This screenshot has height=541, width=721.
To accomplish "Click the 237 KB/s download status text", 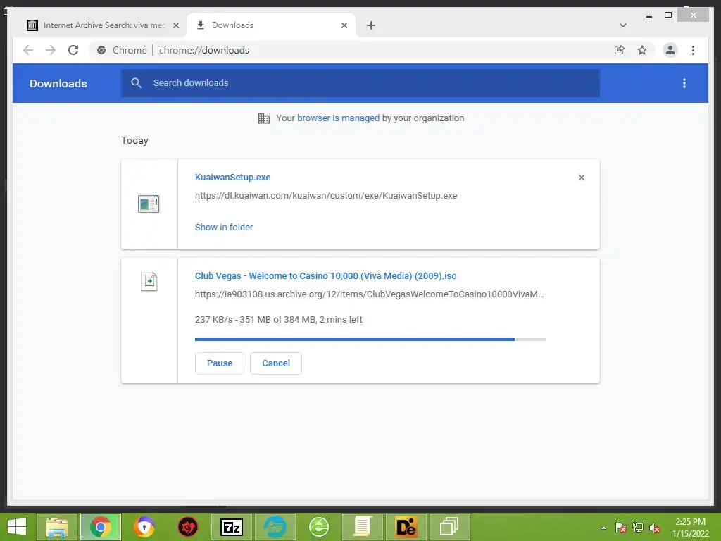I will [279, 320].
